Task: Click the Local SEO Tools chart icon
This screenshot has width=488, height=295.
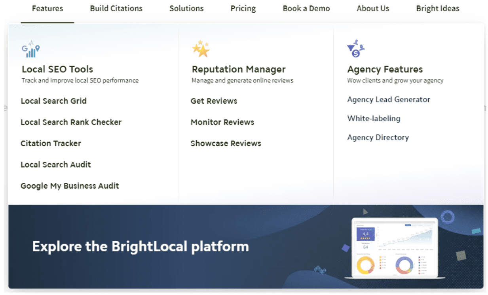Action: pos(30,49)
